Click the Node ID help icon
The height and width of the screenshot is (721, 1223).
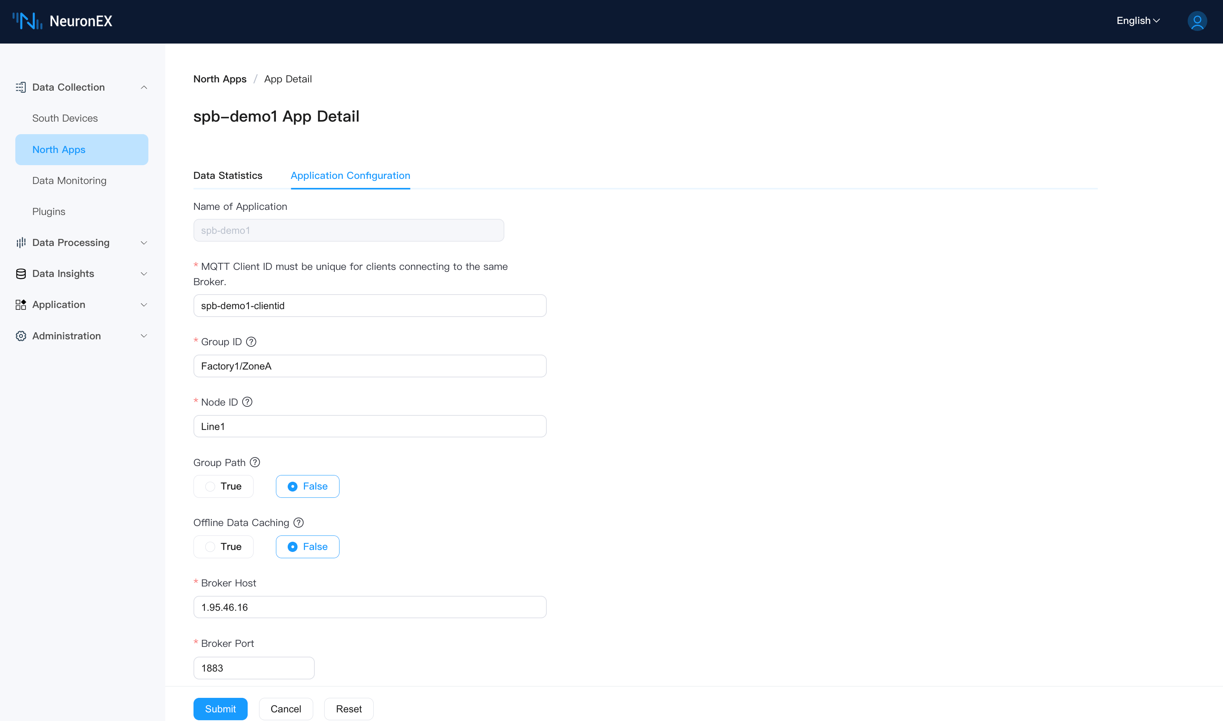[247, 402]
